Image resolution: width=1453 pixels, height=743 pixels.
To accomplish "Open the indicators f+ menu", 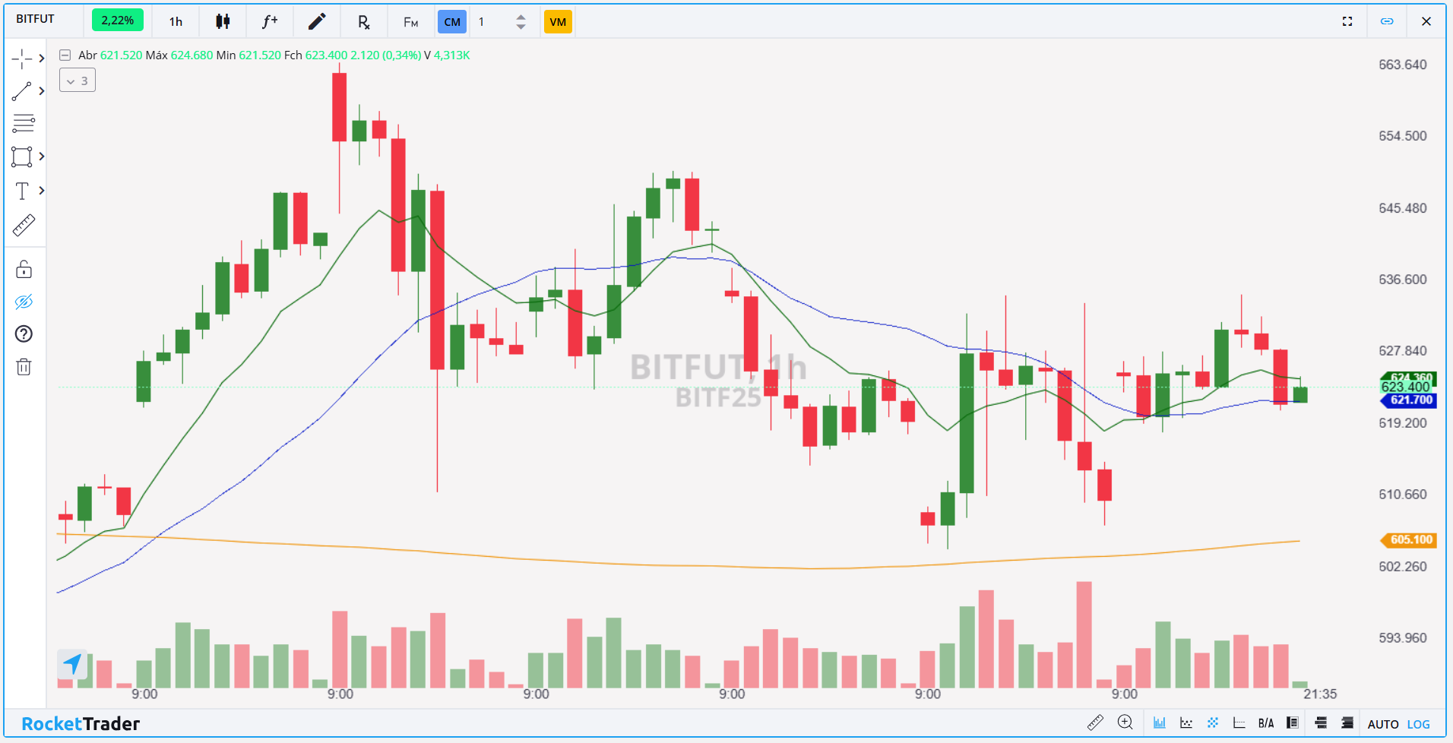I will click(270, 21).
